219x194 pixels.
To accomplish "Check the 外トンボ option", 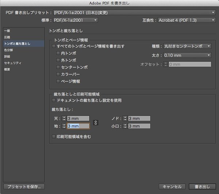I will [x=58, y=60].
